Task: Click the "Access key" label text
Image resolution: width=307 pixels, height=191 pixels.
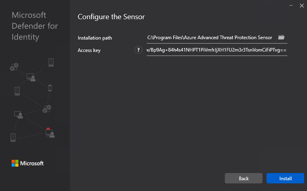Action: point(89,50)
